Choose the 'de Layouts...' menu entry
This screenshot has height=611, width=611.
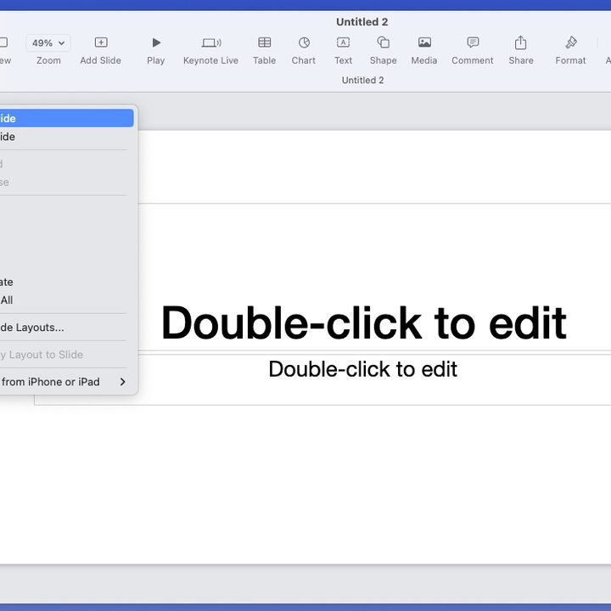coord(67,328)
